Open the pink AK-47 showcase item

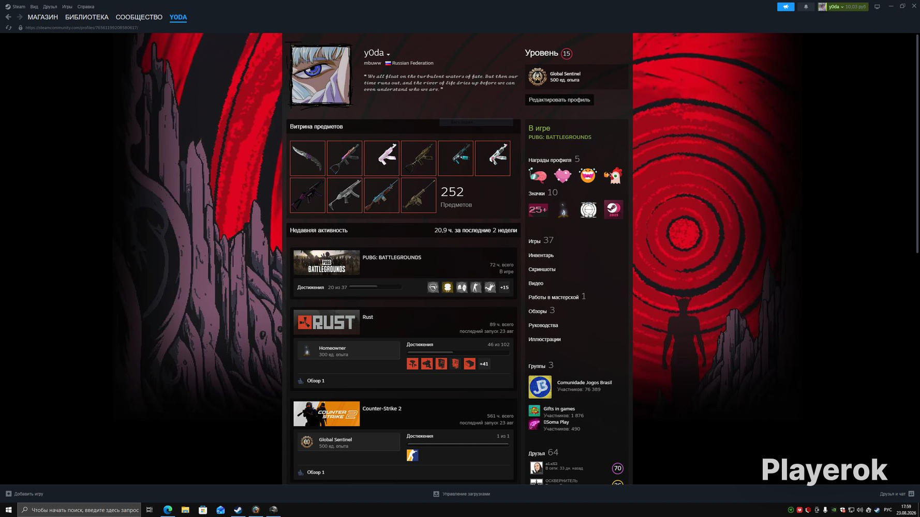[x=381, y=158]
